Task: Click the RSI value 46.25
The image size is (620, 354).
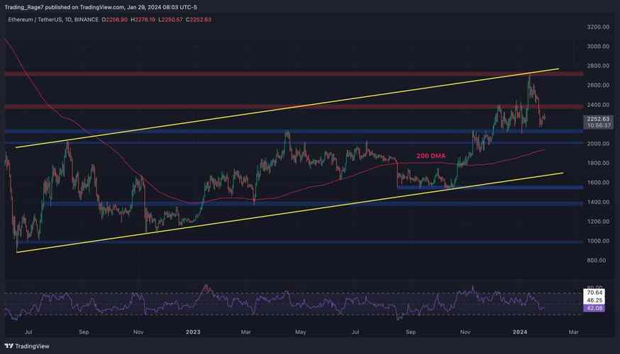Action: coord(594,300)
